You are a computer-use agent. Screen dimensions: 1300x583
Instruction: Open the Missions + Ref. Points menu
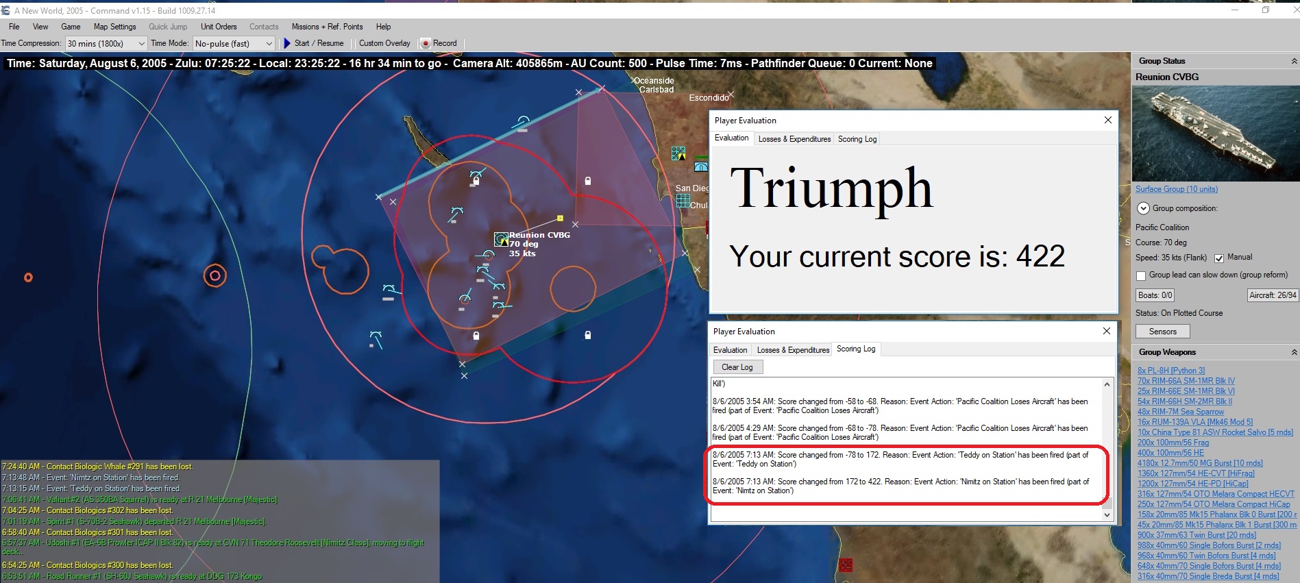click(327, 27)
